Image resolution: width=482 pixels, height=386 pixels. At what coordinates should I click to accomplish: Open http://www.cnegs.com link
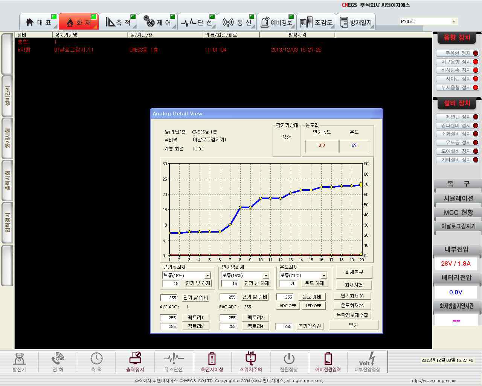click(433, 381)
